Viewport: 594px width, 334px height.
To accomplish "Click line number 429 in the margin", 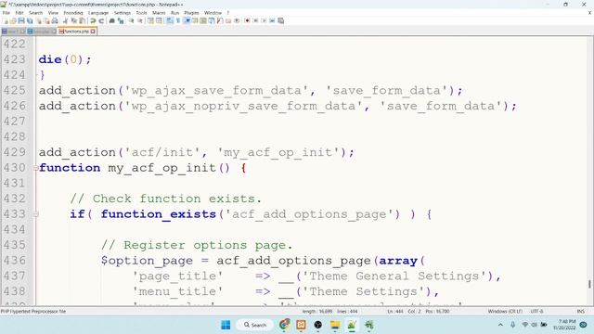I will (x=15, y=152).
